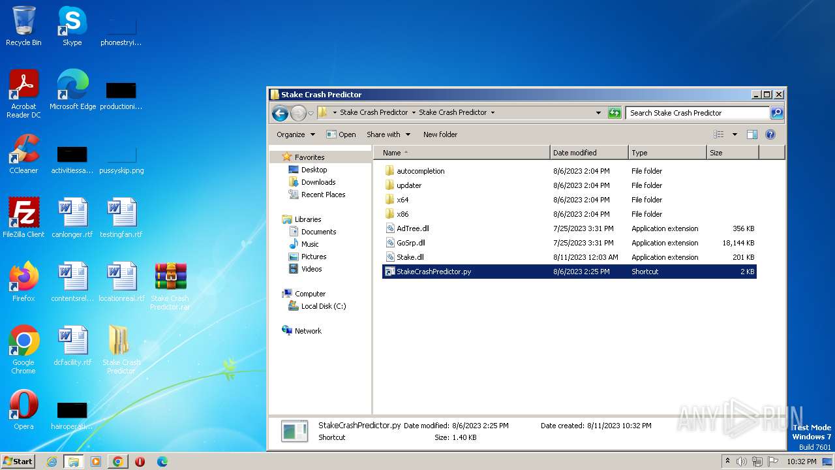
Task: Select Favorites in navigation pane
Action: 309,157
